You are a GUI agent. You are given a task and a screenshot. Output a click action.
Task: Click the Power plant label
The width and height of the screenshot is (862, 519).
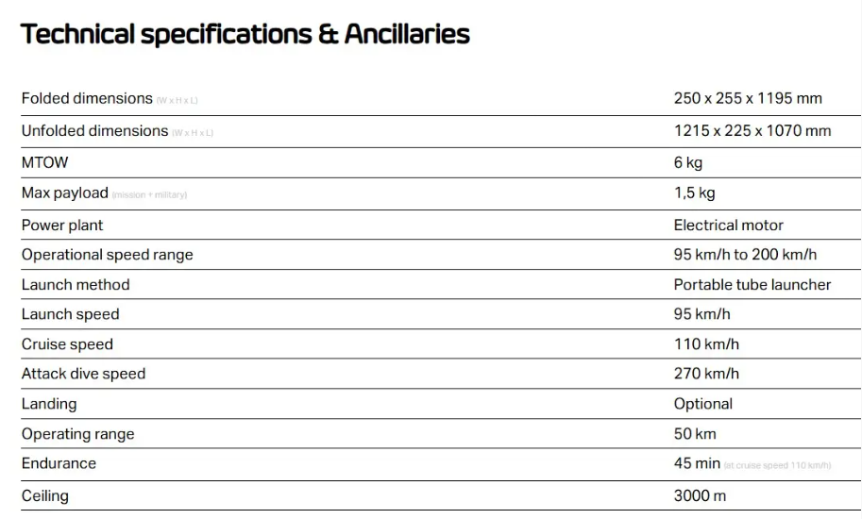pyautogui.click(x=62, y=226)
